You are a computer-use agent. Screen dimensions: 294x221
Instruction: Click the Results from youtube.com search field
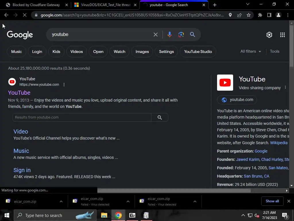(82, 117)
